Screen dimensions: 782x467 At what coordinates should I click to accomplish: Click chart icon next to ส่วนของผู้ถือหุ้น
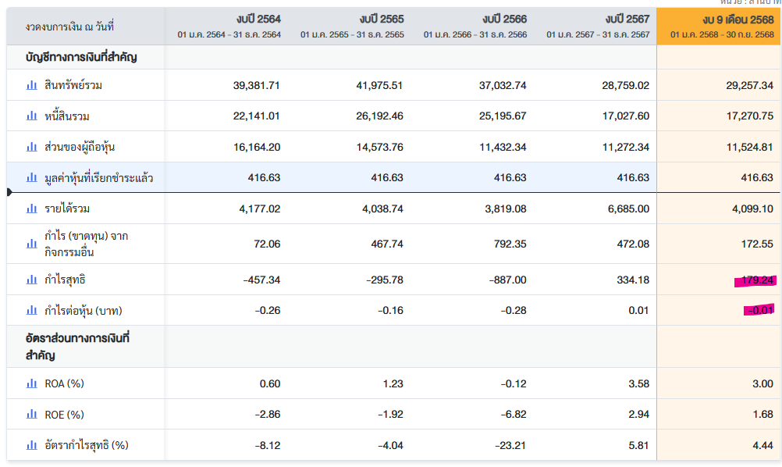click(x=32, y=147)
